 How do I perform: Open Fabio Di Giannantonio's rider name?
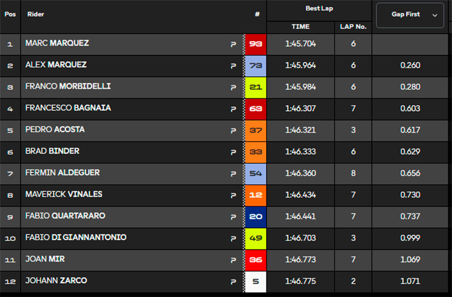pos(76,237)
